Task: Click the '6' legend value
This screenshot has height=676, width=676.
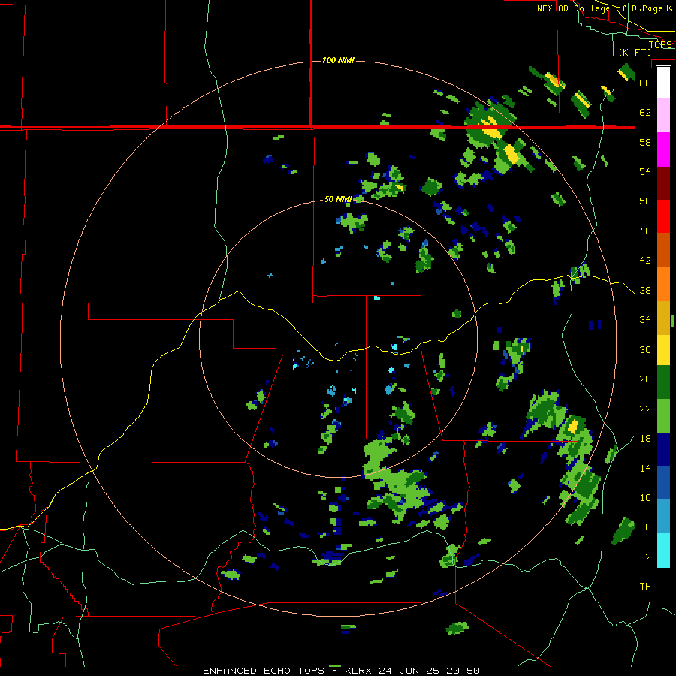Action: (648, 527)
